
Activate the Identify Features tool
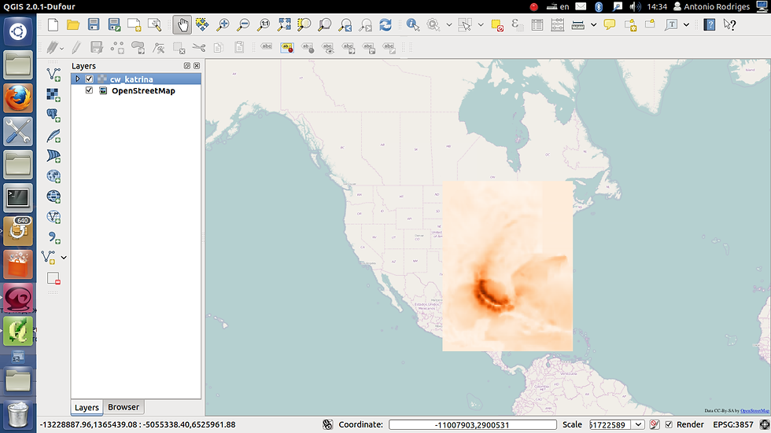413,24
